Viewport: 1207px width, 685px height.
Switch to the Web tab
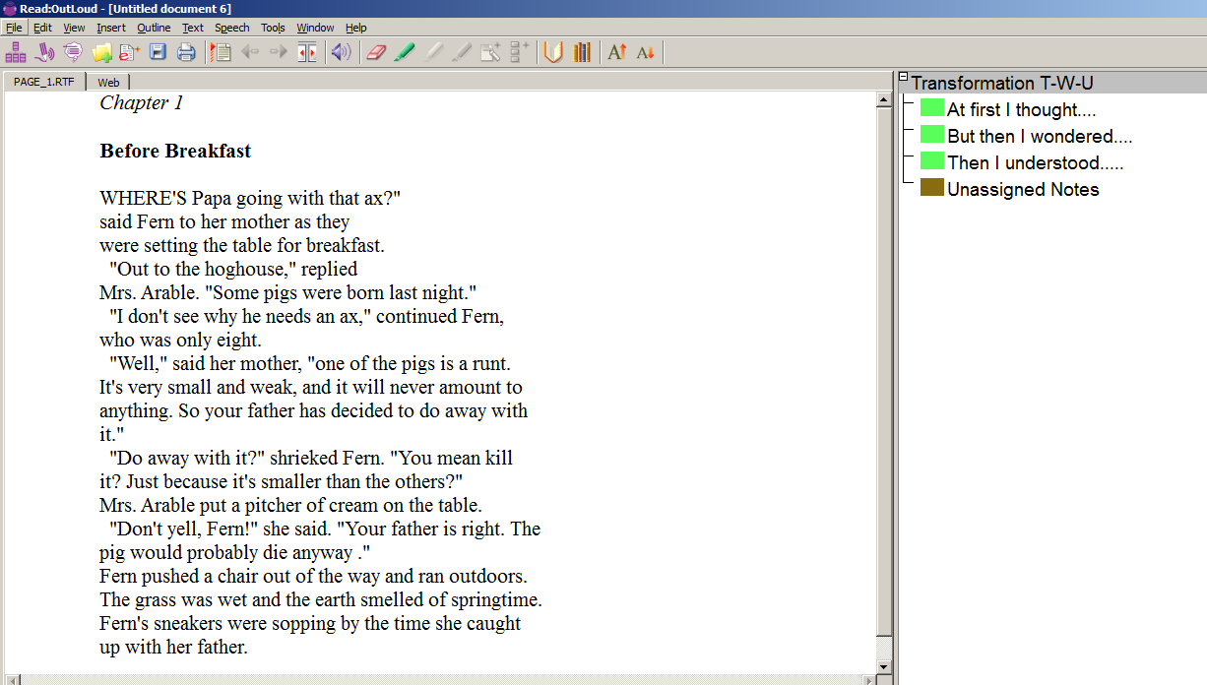[x=108, y=83]
